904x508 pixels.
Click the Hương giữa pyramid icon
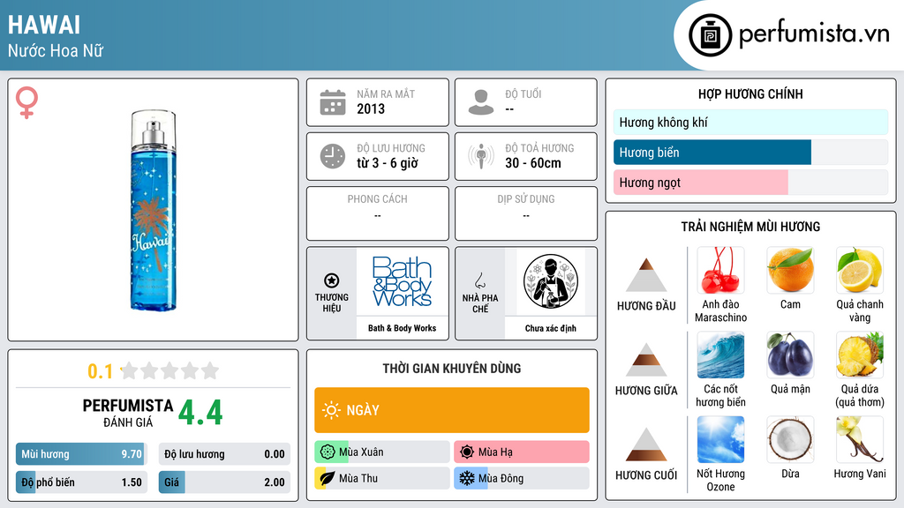[x=646, y=360]
